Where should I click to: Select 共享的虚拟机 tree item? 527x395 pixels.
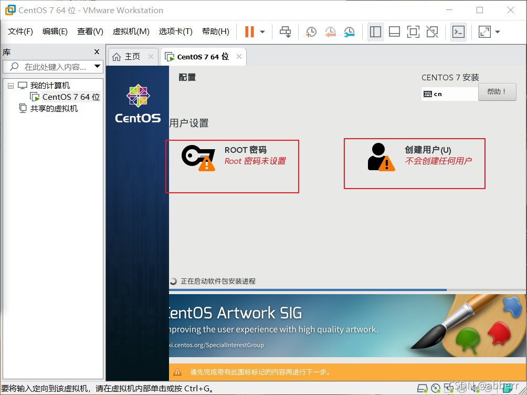tap(54, 108)
